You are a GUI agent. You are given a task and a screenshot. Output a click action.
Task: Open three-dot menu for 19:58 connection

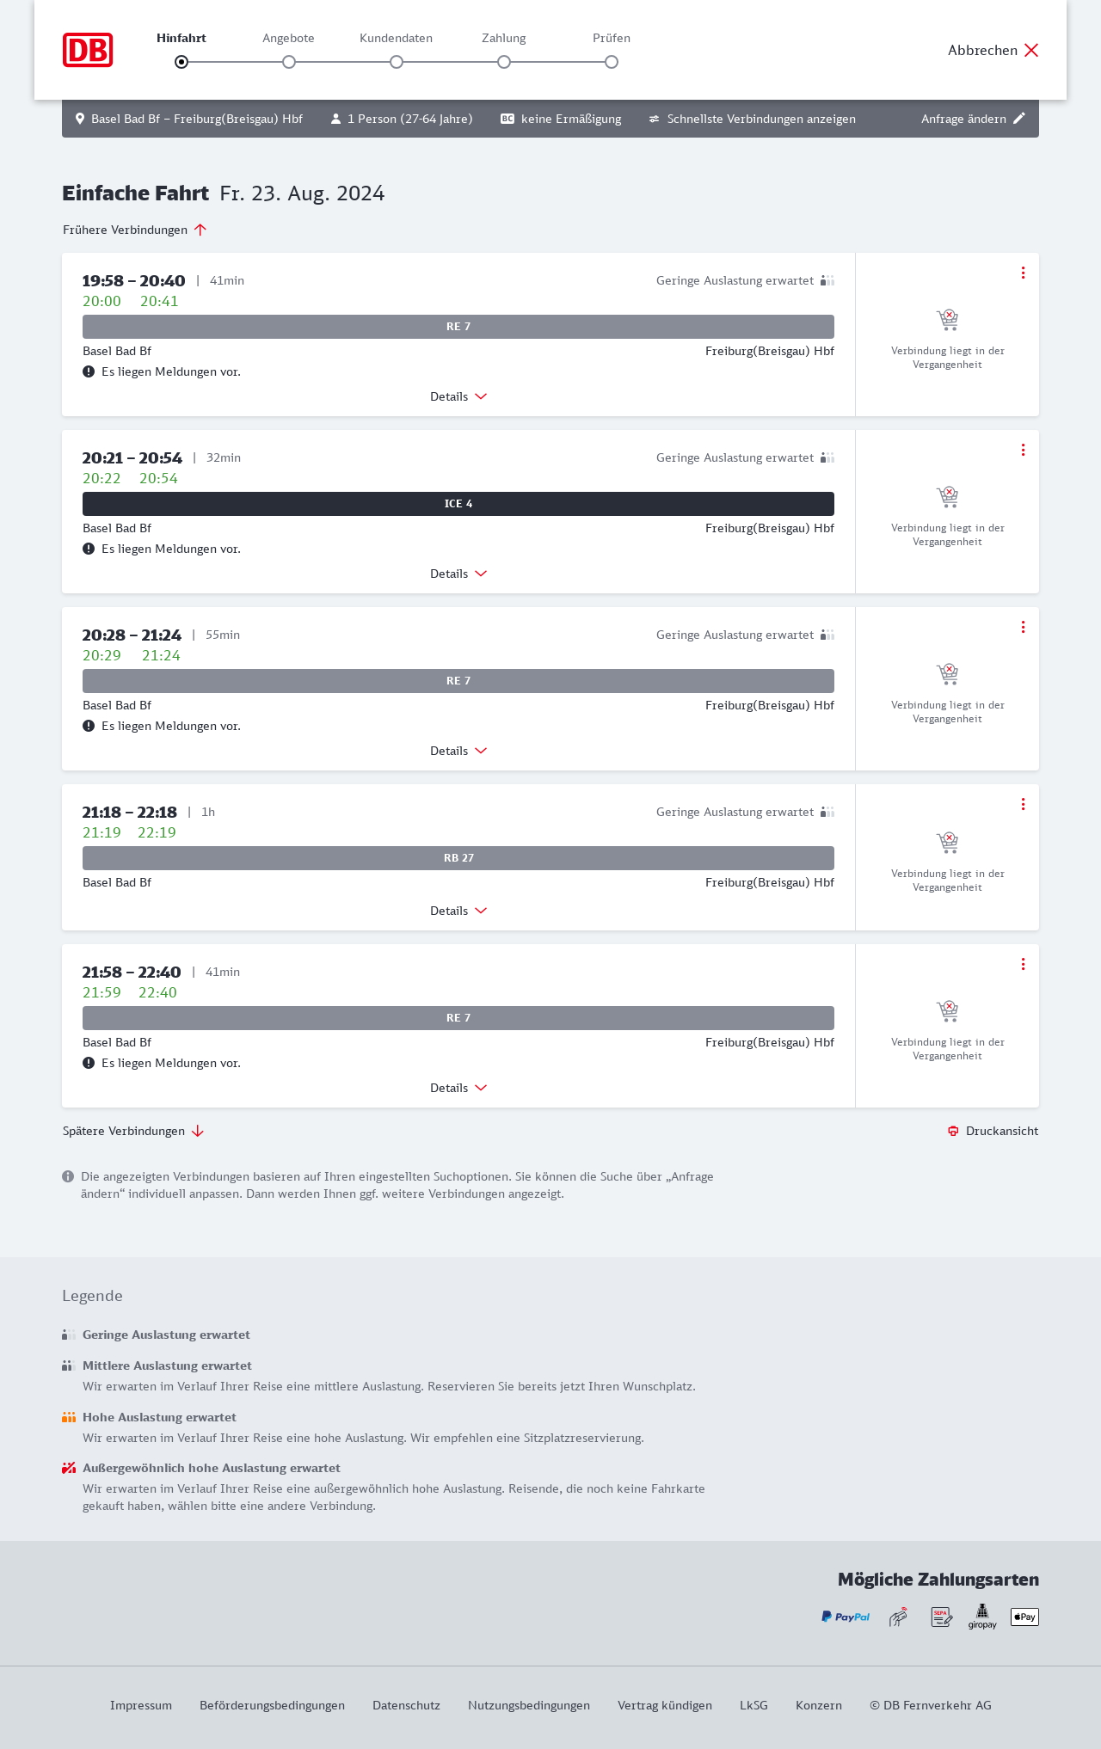tap(1023, 273)
